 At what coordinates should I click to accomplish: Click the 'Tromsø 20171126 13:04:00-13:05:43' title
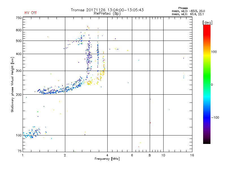pos(107,10)
